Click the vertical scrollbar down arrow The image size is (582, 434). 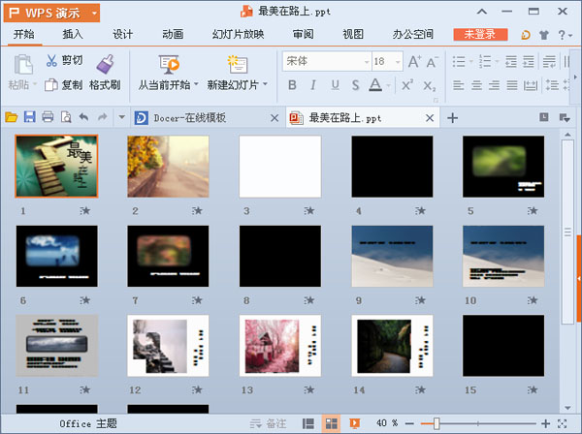[x=567, y=408]
